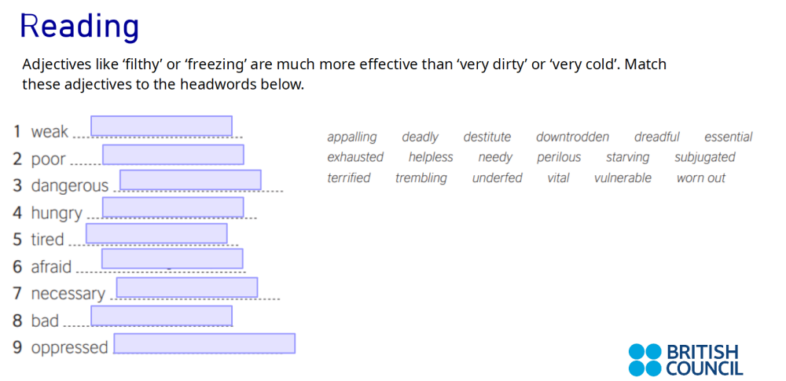Screen dimensions: 786x381
Task: Select the answer box beside 'afraid'
Action: tap(172, 259)
